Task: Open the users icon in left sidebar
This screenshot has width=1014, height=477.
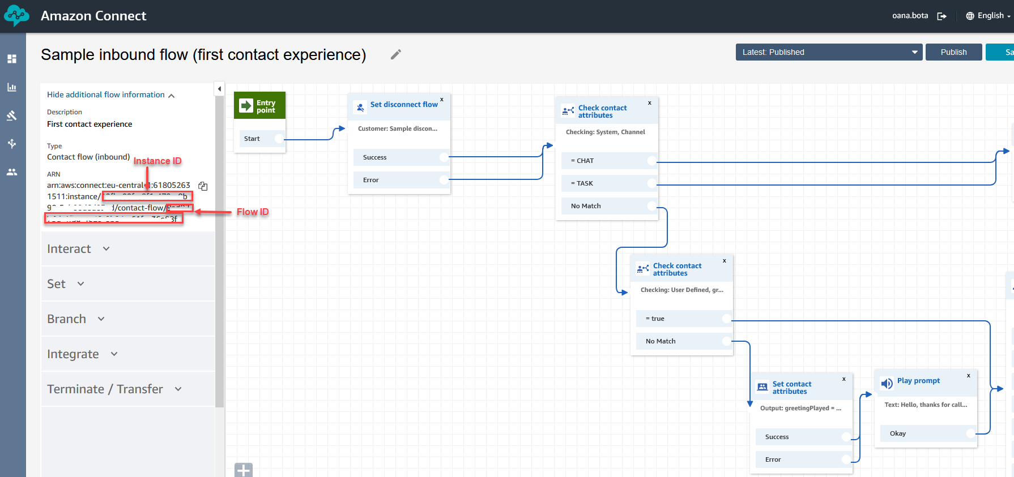Action: (x=12, y=172)
